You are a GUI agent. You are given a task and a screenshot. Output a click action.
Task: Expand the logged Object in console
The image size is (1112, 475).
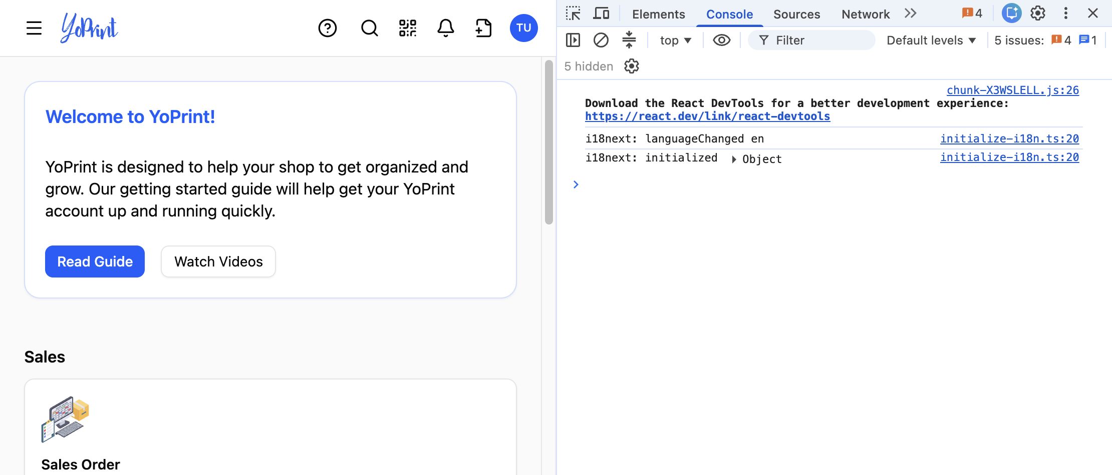tap(734, 159)
